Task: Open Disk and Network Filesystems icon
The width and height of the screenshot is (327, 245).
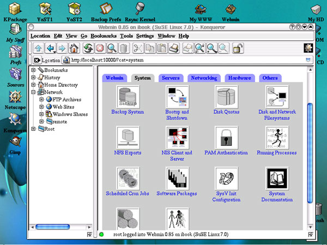Action: click(277, 97)
